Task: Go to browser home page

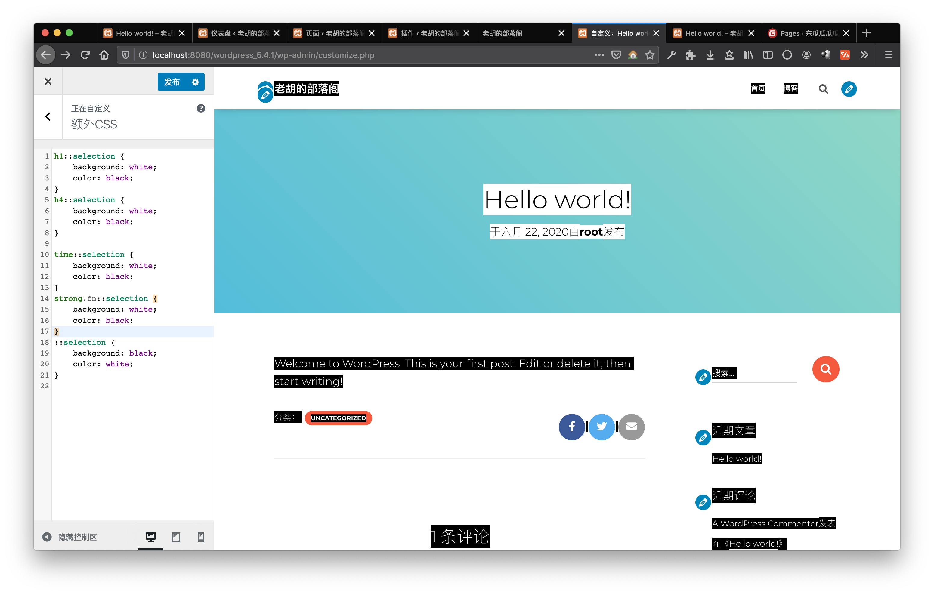Action: (104, 55)
